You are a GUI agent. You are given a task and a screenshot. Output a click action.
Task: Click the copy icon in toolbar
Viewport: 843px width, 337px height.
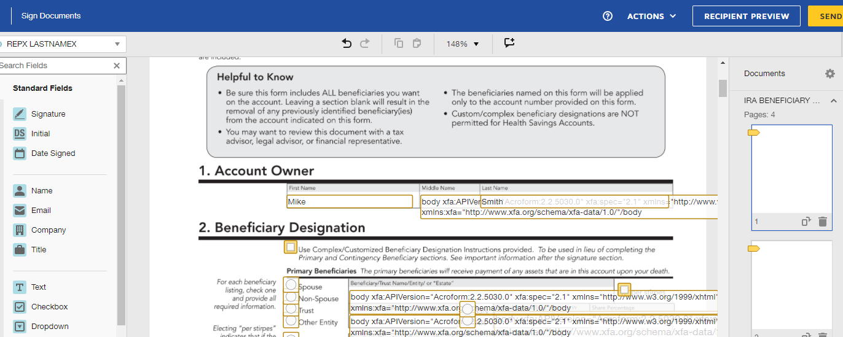[399, 44]
